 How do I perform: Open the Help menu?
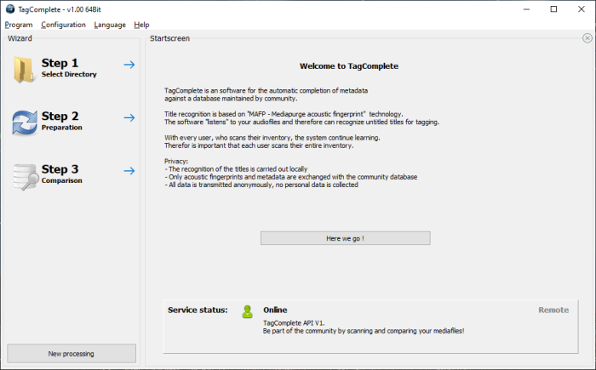point(141,25)
